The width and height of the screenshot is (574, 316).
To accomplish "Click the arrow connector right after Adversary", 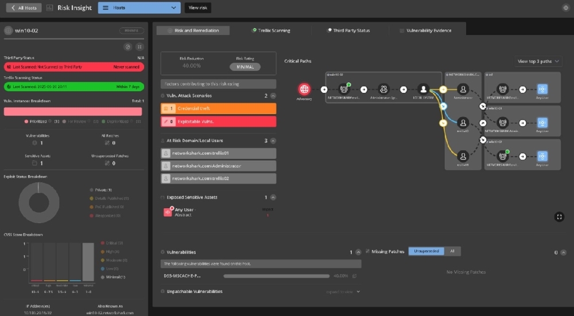I will point(324,89).
